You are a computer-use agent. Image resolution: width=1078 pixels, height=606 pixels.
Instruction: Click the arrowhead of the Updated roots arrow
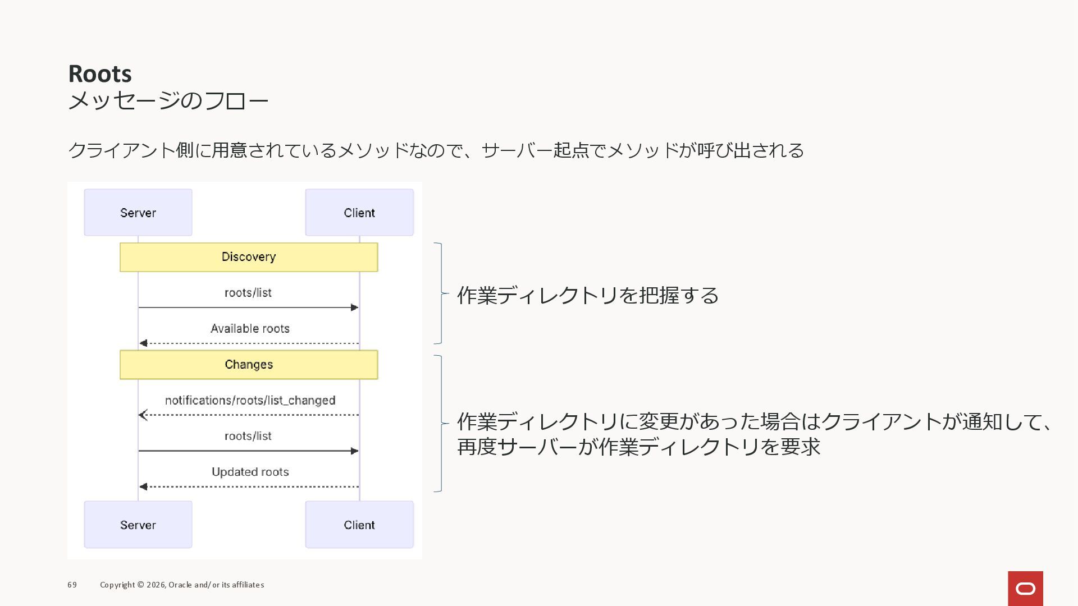pos(143,486)
